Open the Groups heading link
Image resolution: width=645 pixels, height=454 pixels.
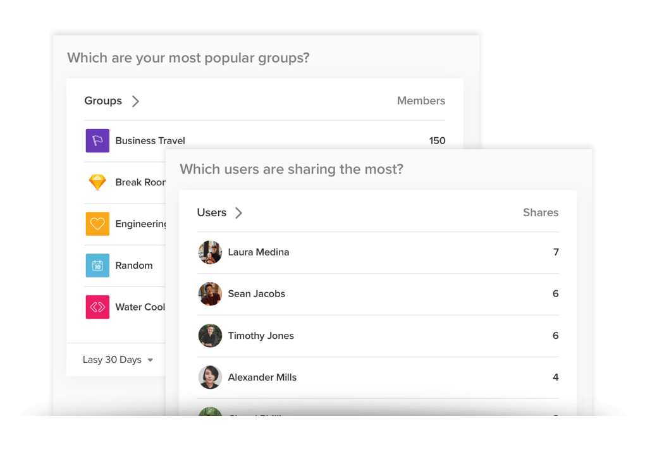click(103, 101)
